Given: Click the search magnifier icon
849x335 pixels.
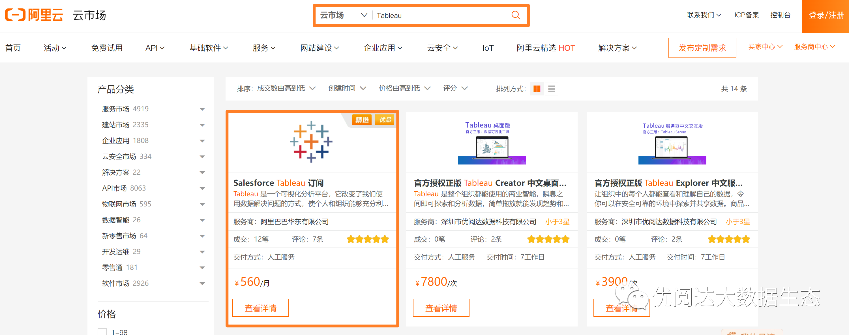Looking at the screenshot, I should (515, 15).
